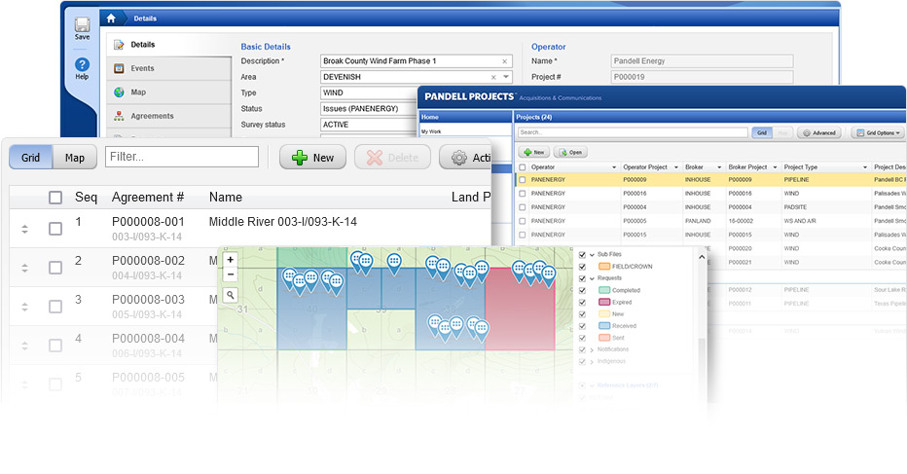Viewport: 907px width, 474px height.
Task: Click the Save disk icon
Action: coord(82,25)
